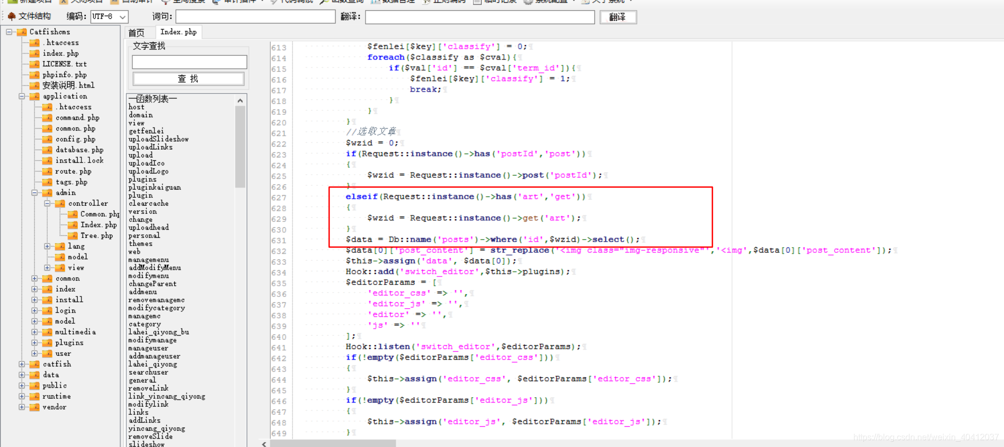Switch to the 首页 tab
Image resolution: width=1004 pixels, height=447 pixels.
pyautogui.click(x=136, y=32)
